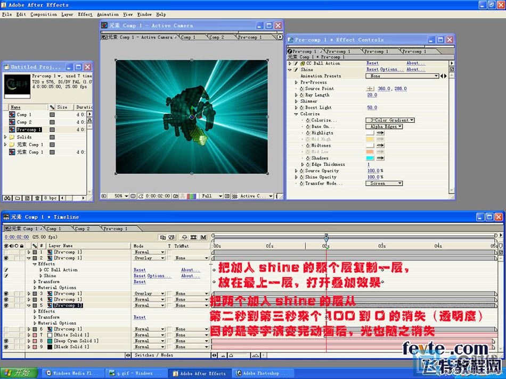Click the trash icon in Project panel
The image size is (506, 379).
(37, 198)
